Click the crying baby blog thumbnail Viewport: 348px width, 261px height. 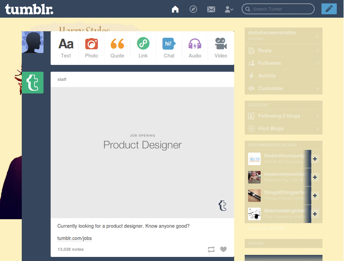254,177
